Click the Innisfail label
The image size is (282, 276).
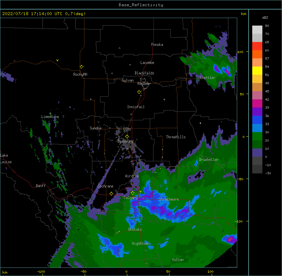(x=136, y=107)
